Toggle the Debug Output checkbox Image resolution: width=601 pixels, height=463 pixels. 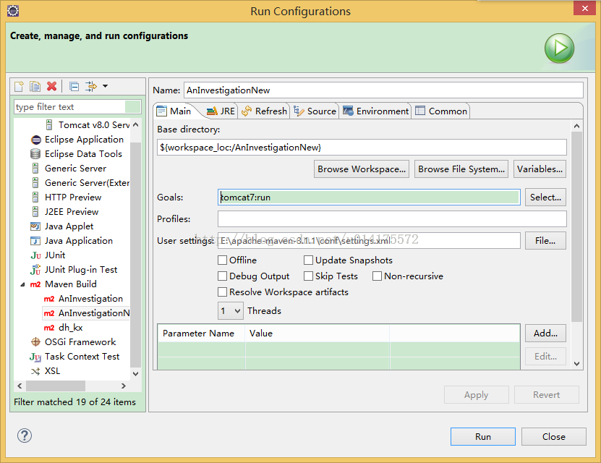[x=222, y=276]
